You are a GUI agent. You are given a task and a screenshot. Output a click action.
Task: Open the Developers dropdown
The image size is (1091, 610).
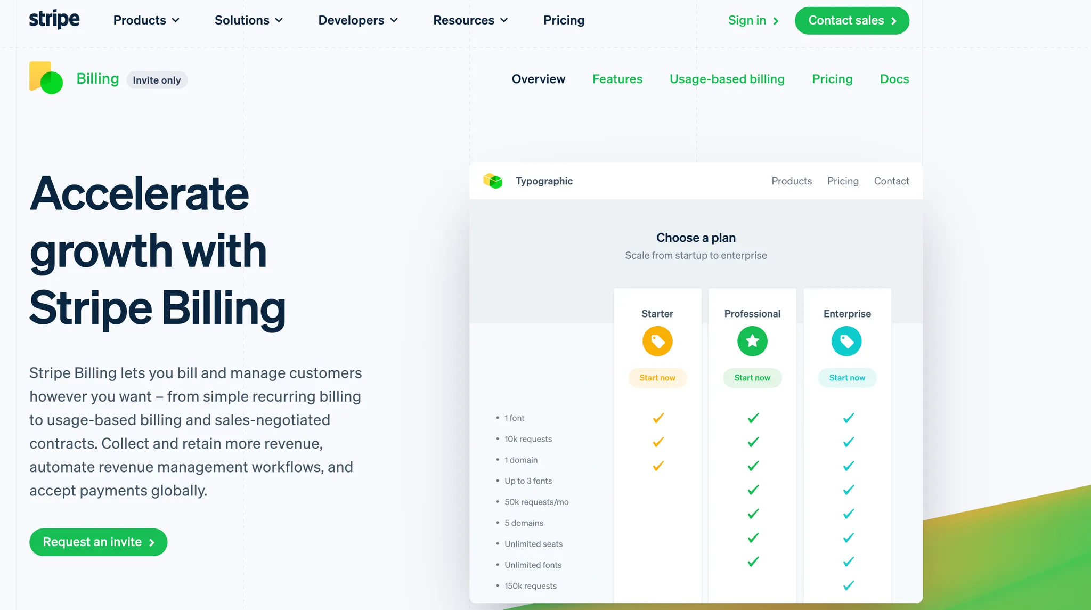(x=357, y=20)
